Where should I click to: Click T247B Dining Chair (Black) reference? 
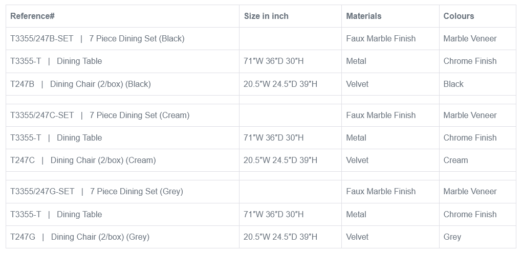click(x=80, y=84)
